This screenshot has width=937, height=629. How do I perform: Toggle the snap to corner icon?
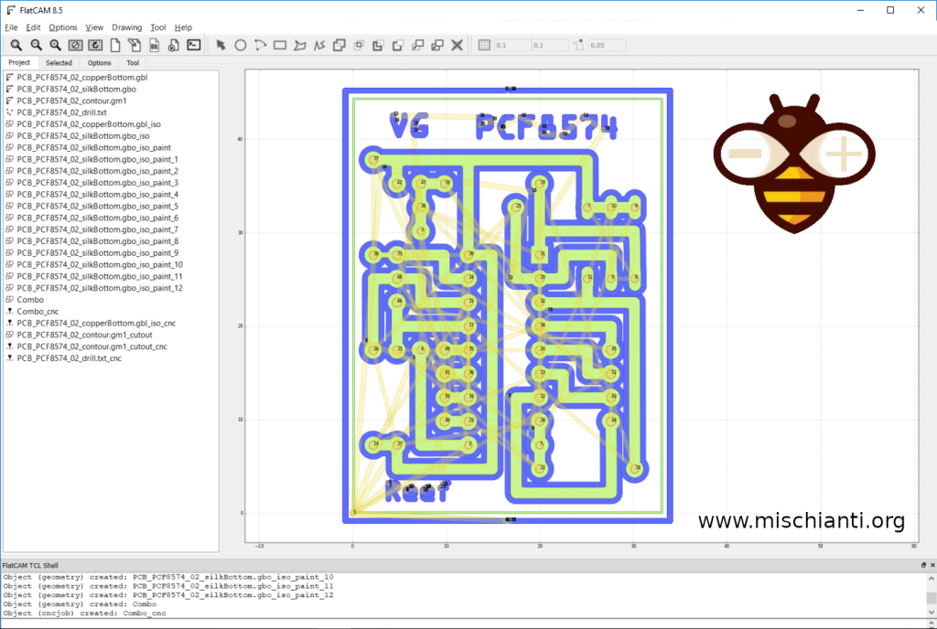pyautogui.click(x=578, y=45)
